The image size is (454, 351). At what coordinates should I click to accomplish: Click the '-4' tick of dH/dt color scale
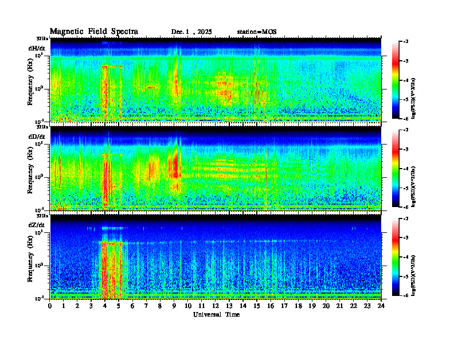[x=406, y=80]
